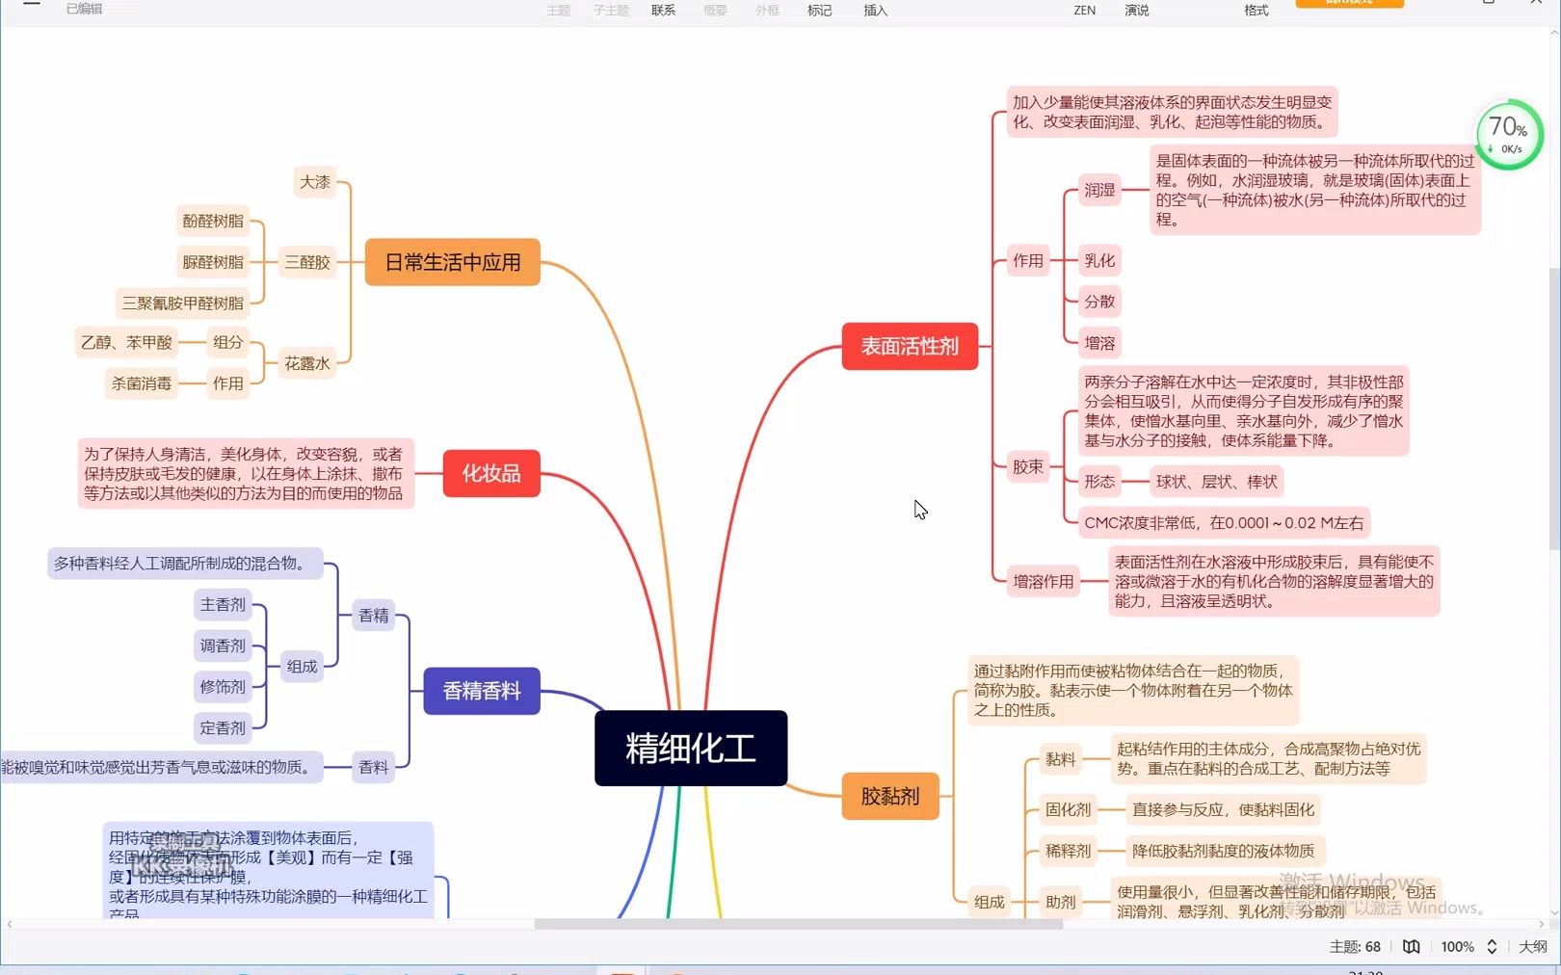
Task: Select the 胶束 node
Action: (1028, 466)
